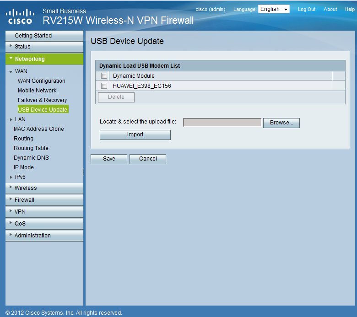357x317 pixels.
Task: Collapse the WAN tree node
Action: (x=11, y=72)
